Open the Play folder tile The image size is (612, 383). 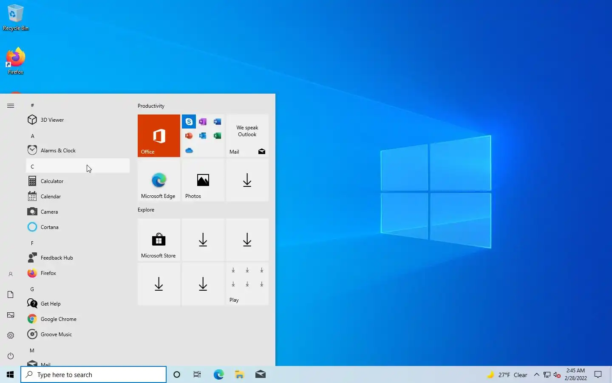point(247,284)
